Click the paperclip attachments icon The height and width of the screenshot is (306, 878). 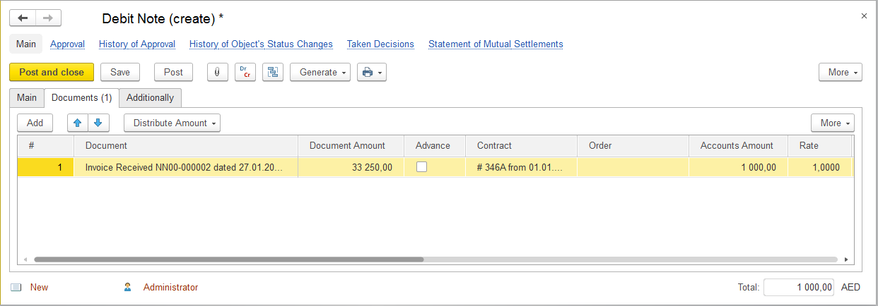pyautogui.click(x=217, y=72)
